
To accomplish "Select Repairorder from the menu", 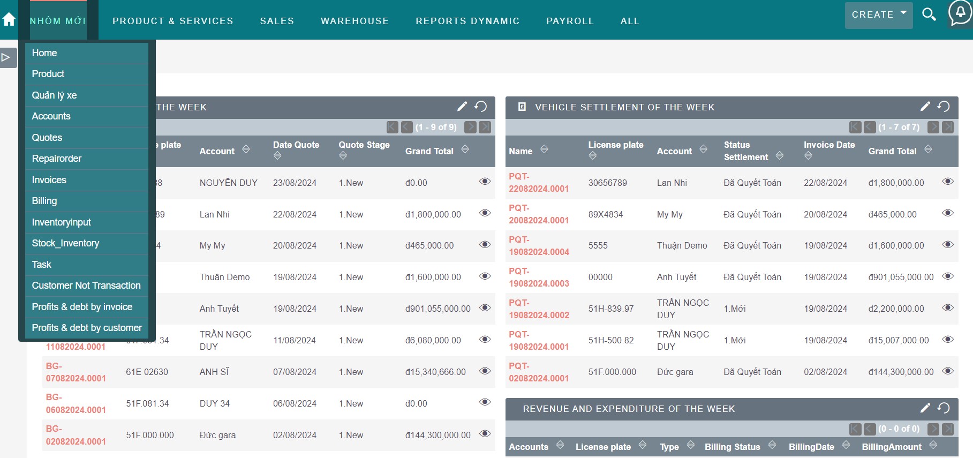I will click(x=87, y=159).
